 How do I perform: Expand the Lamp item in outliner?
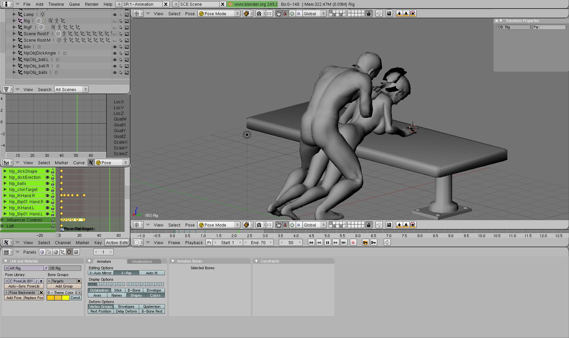(x=14, y=14)
